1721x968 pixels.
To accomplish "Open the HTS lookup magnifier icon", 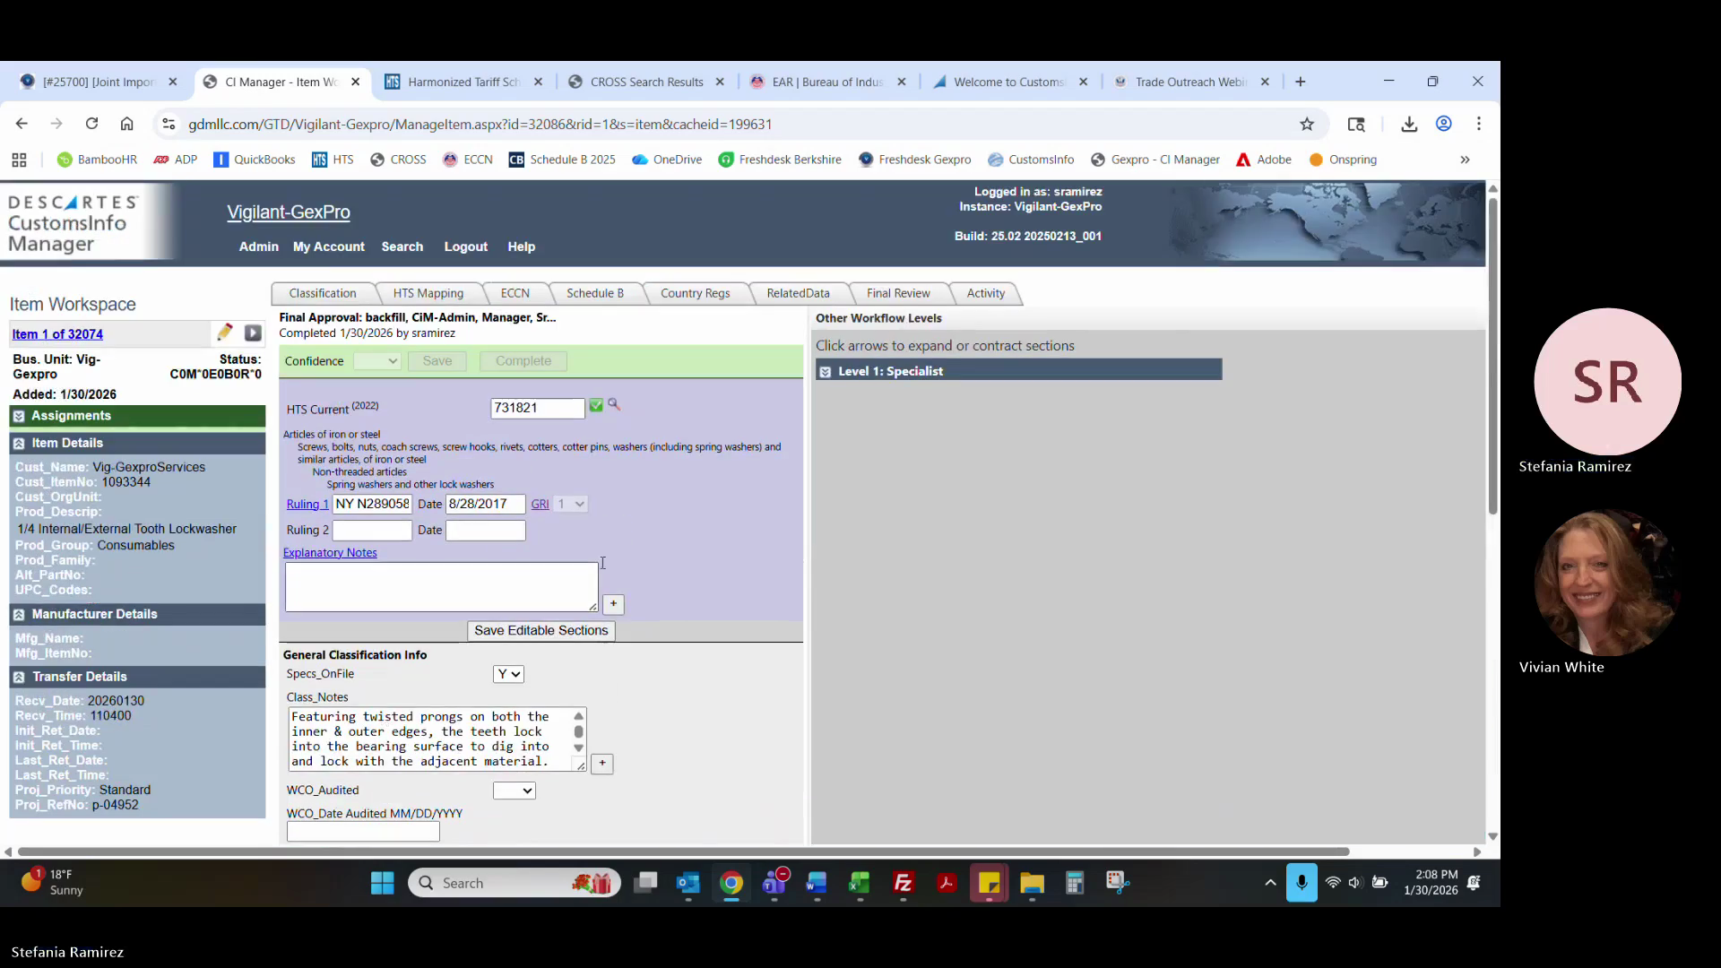I will tap(614, 405).
